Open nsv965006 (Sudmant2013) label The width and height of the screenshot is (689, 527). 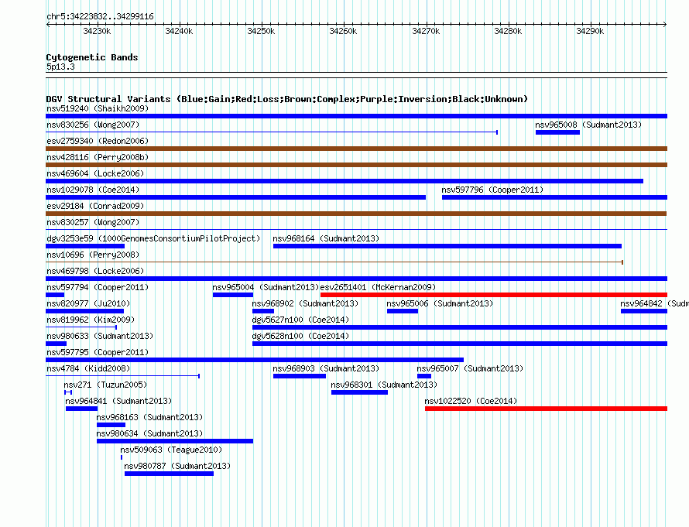440,303
